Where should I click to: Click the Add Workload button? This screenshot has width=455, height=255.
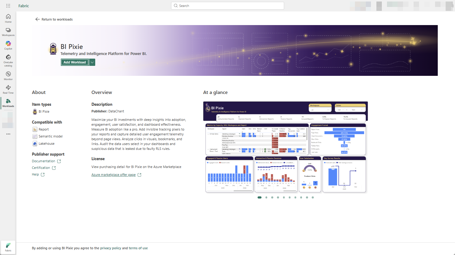tap(75, 62)
